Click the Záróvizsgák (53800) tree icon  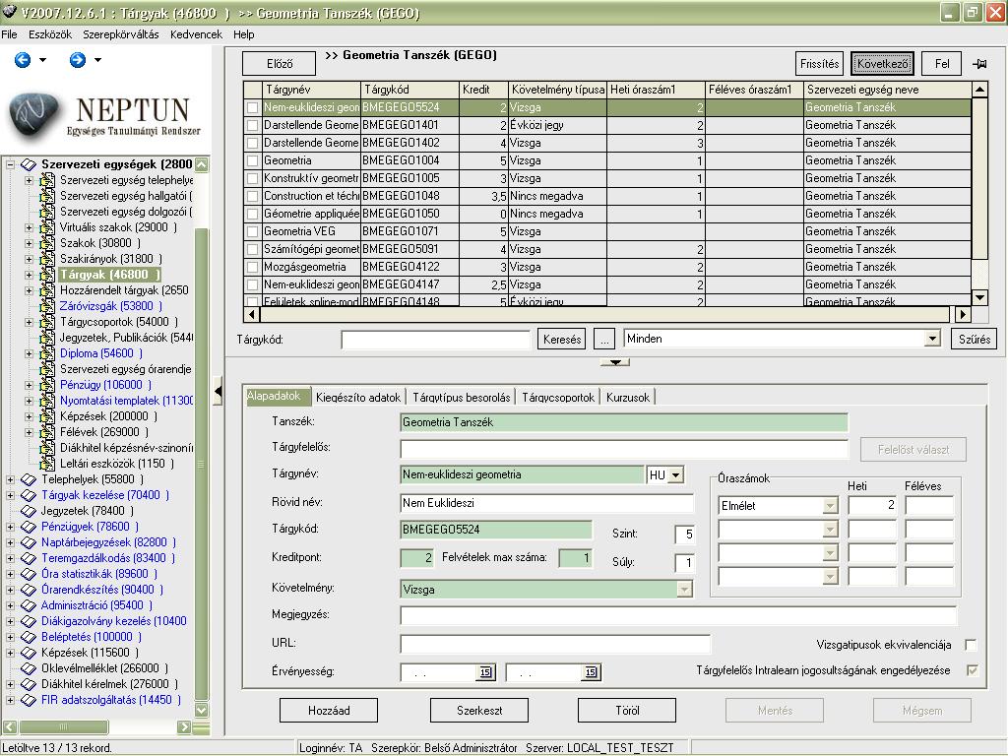pyautogui.click(x=47, y=307)
